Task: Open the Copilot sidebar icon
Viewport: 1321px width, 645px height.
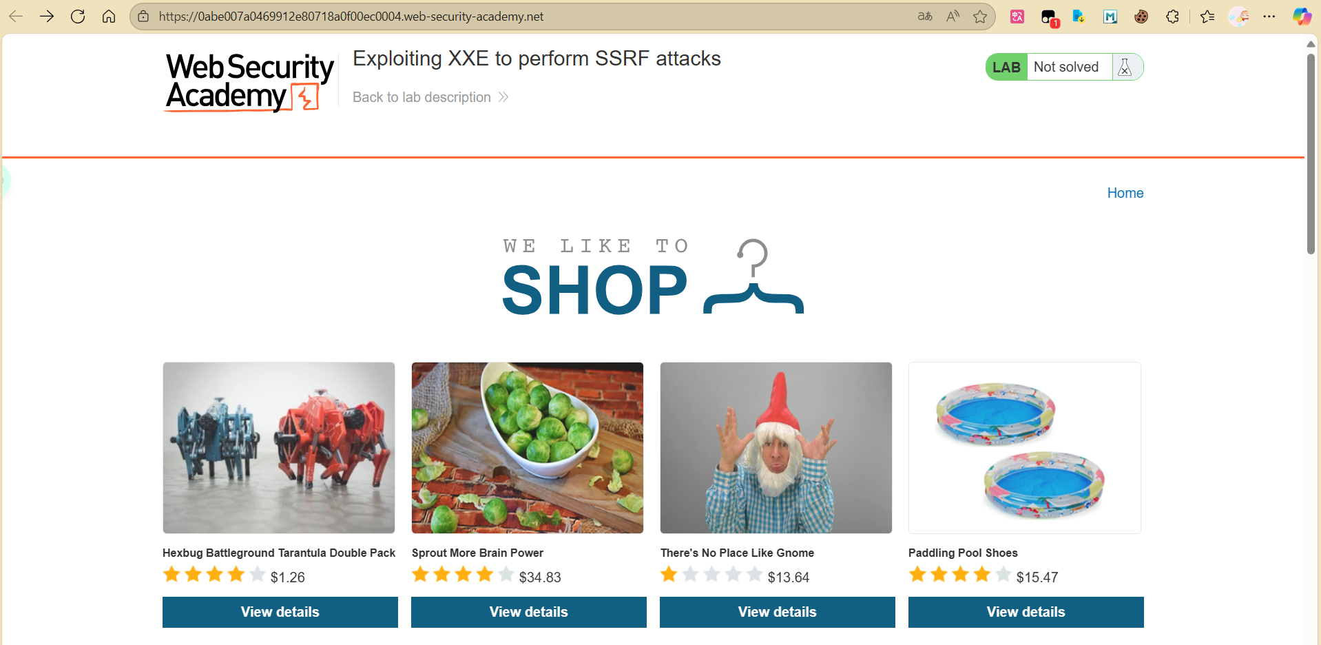Action: pos(1302,17)
